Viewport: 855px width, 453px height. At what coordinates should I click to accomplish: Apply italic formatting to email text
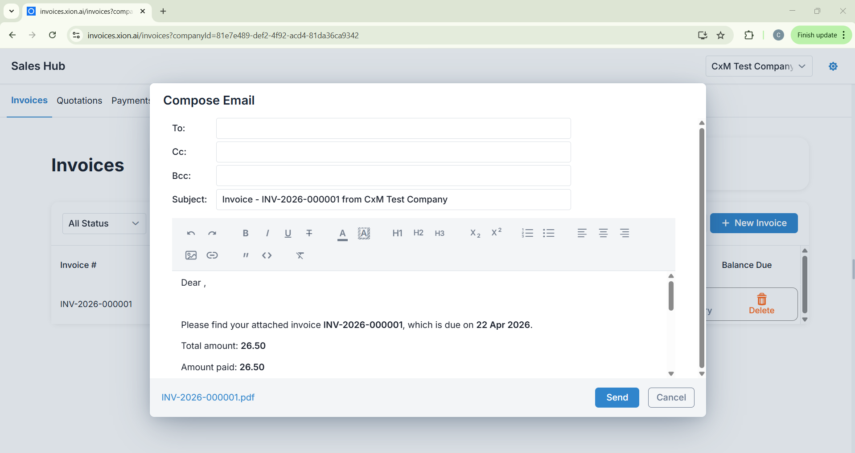tap(267, 233)
